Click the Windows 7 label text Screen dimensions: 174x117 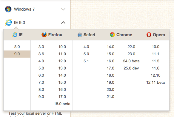tap(24, 9)
